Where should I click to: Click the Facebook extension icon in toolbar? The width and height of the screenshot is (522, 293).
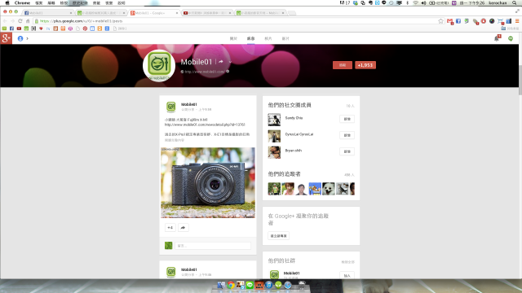click(x=458, y=21)
